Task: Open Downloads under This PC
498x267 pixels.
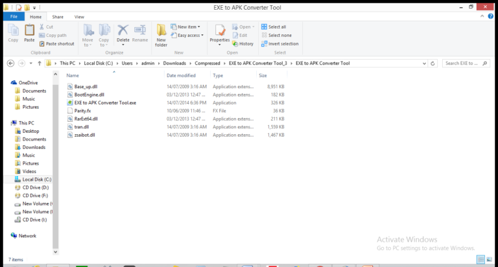Action: [34, 147]
